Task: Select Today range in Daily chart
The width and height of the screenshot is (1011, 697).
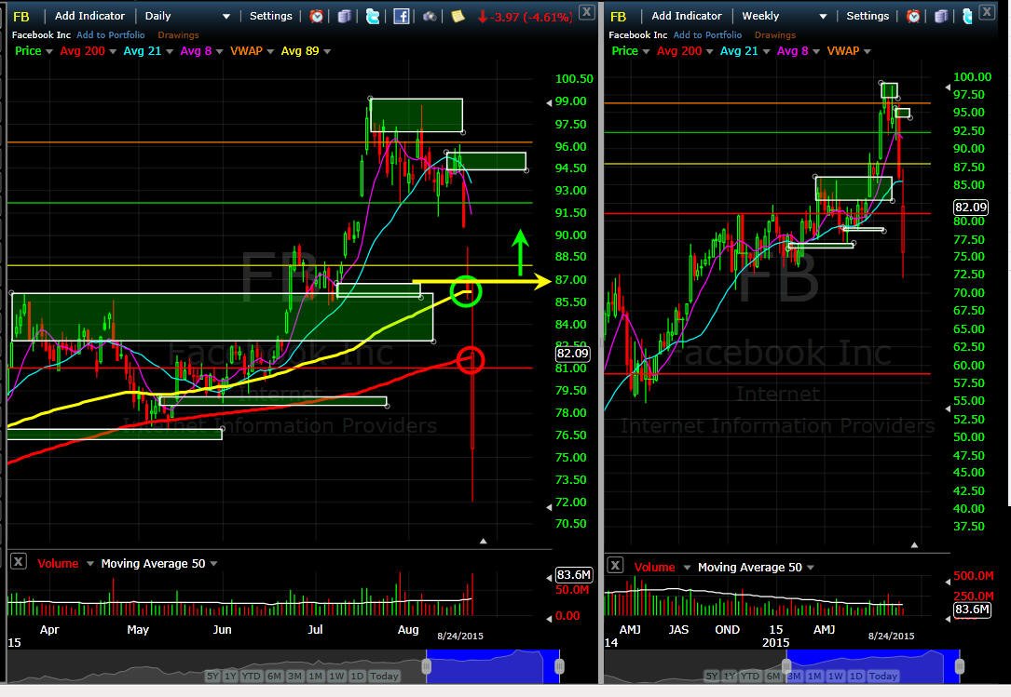Action: pyautogui.click(x=384, y=676)
